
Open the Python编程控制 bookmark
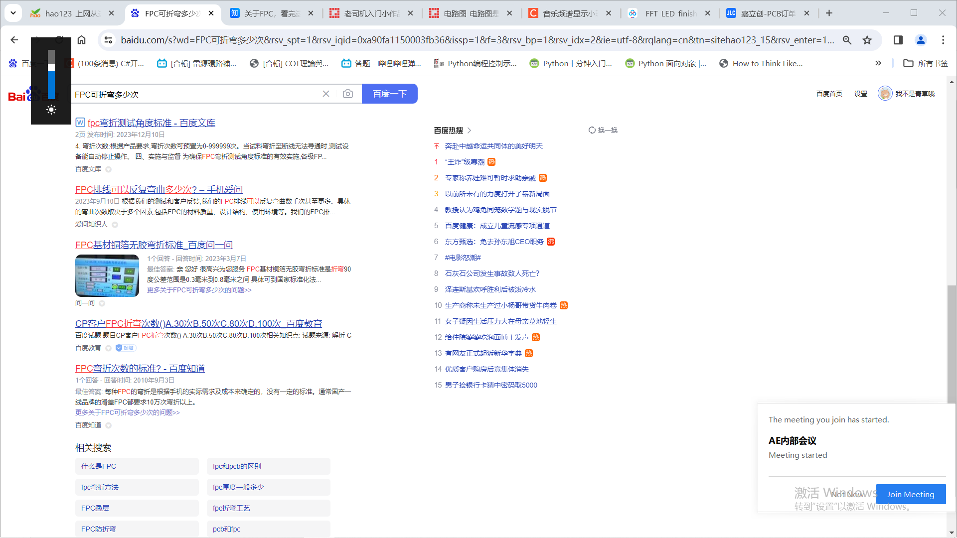pyautogui.click(x=475, y=63)
